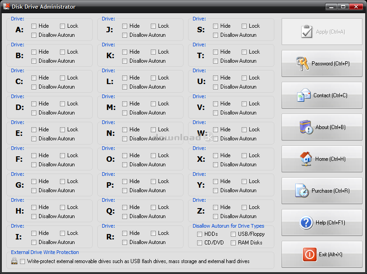The height and width of the screenshot is (274, 367).
Task: Click External Drive Write Protection heading
Action: 45,252
